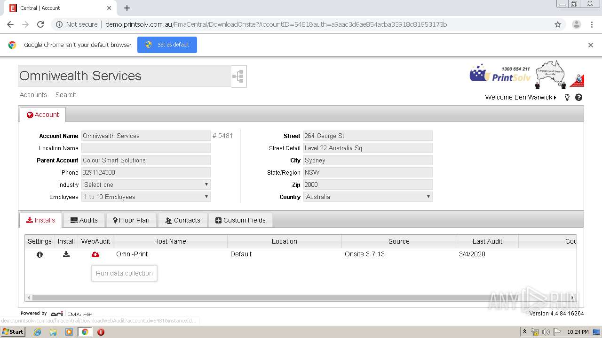Go back to the previous page

pyautogui.click(x=10, y=24)
